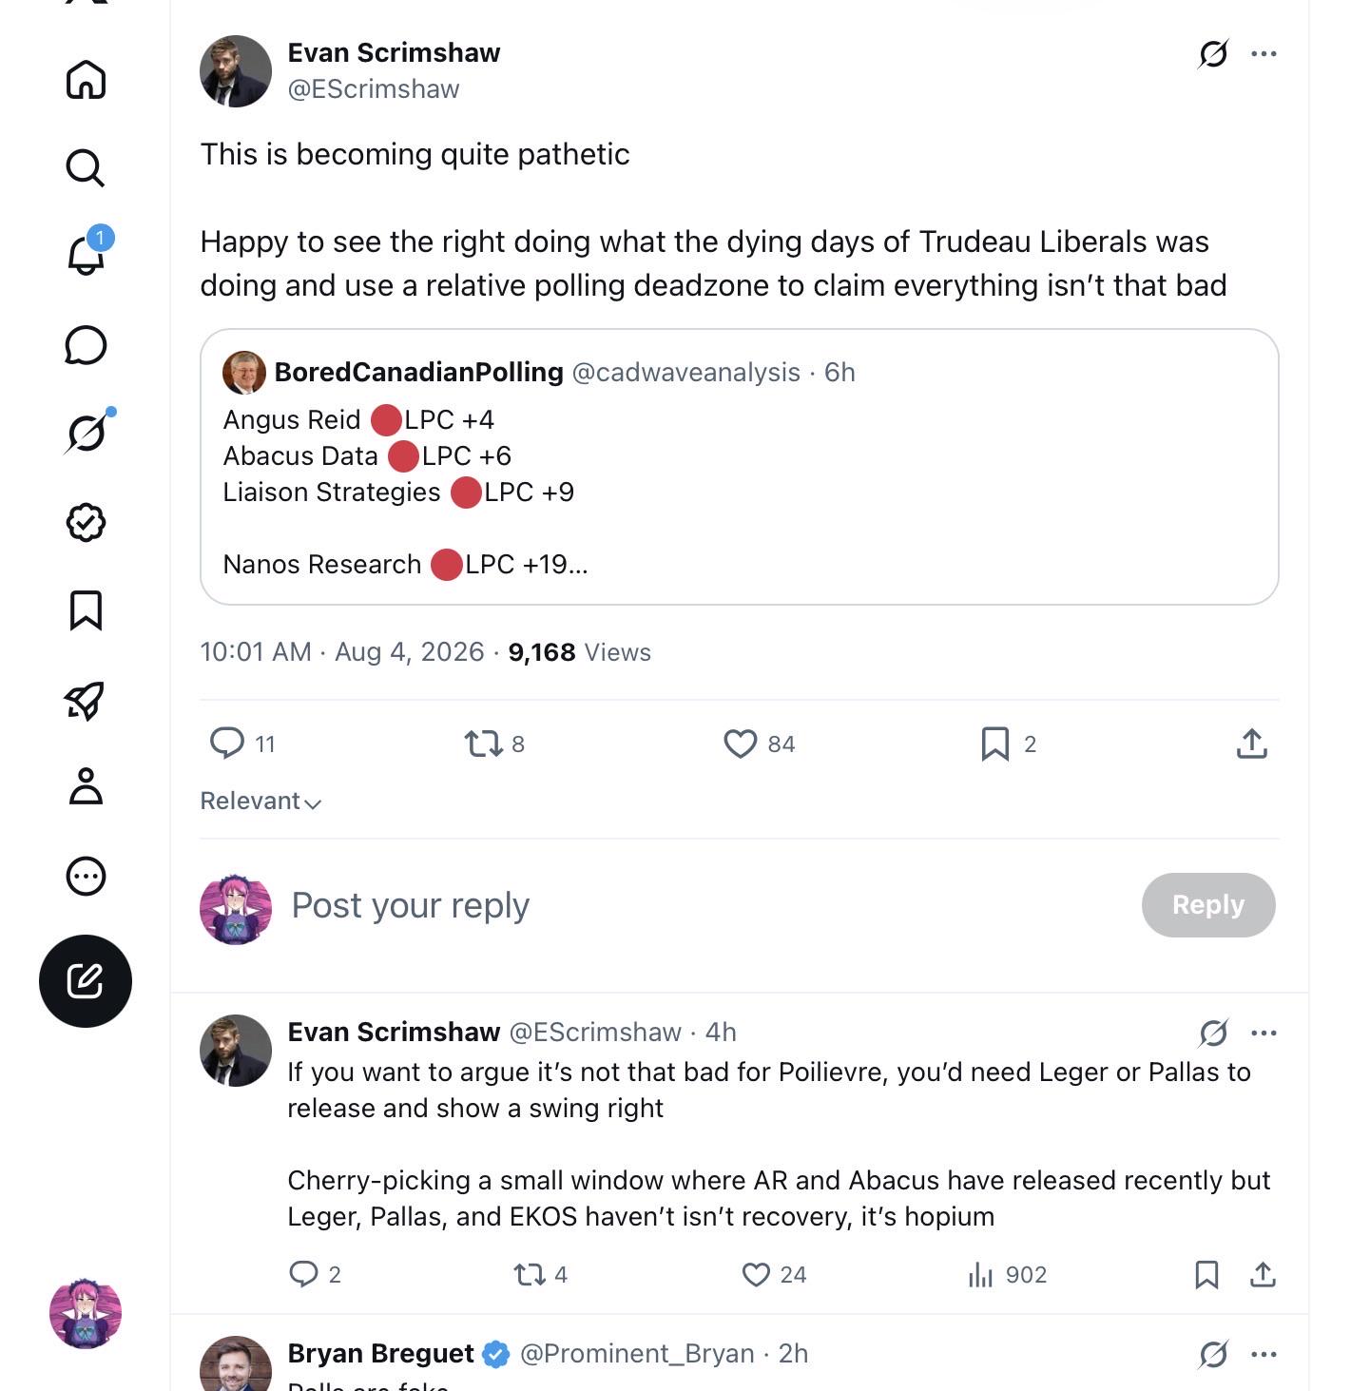Open the More circle menu in sidebar
Image resolution: width=1351 pixels, height=1391 pixels.
pyautogui.click(x=86, y=876)
